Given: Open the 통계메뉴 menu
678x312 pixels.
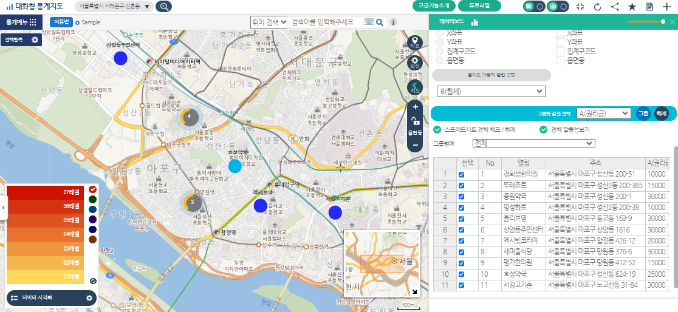Looking at the screenshot, I should click(x=21, y=22).
